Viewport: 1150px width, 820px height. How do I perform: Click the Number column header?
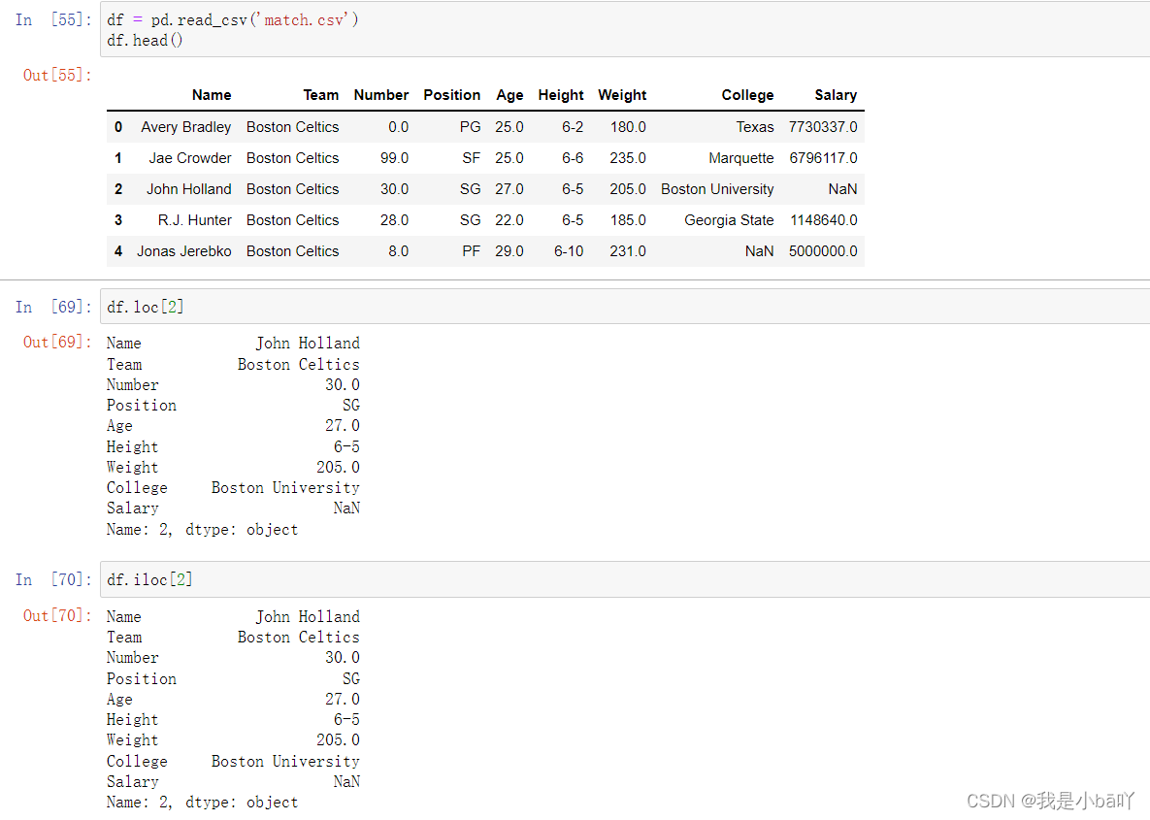coord(381,95)
